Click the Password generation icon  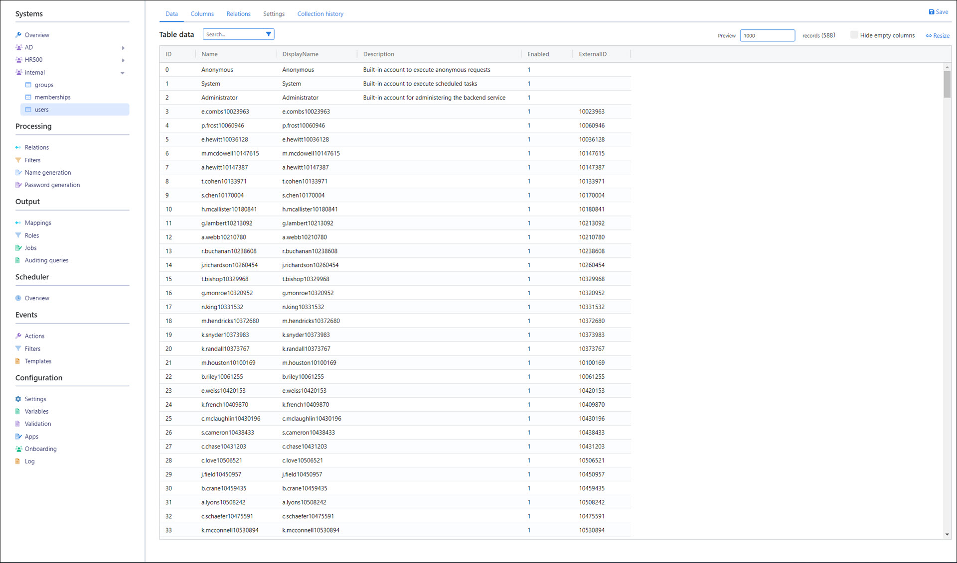[x=18, y=185]
